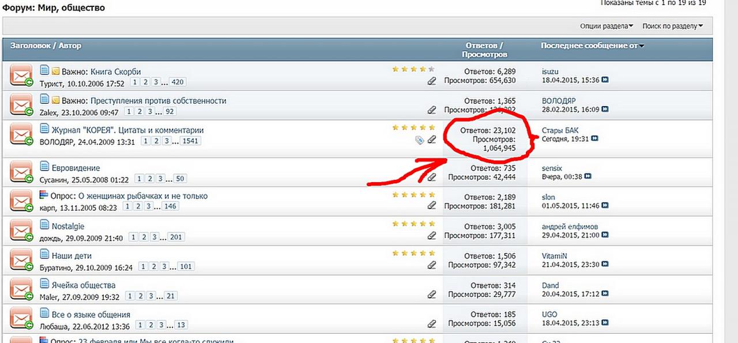This screenshot has width=738, height=343.
Task: Click the document icon before Nostalgie title
Action: pos(44,225)
